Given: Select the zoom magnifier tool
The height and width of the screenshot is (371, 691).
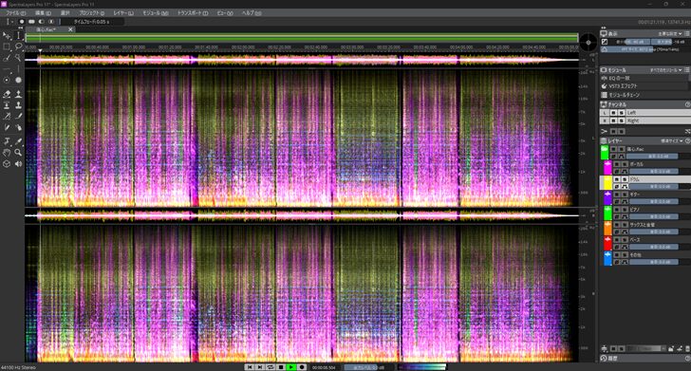Looking at the screenshot, I should [x=18, y=153].
